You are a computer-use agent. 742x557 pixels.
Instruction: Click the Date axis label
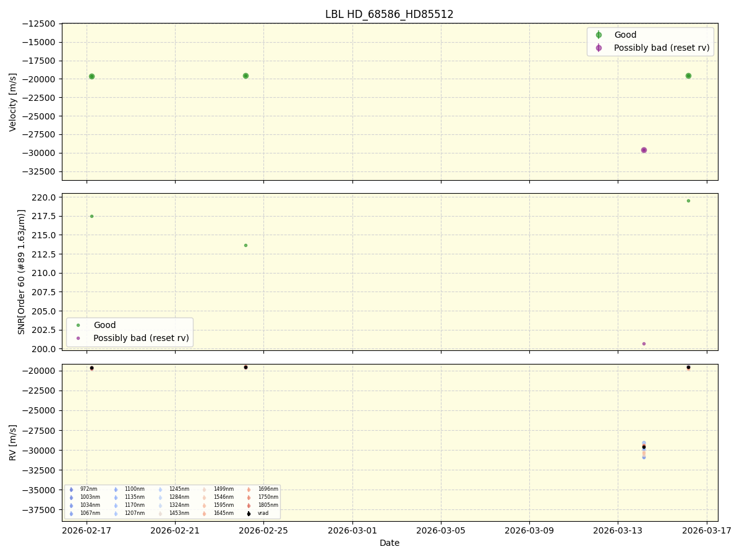click(x=388, y=543)
